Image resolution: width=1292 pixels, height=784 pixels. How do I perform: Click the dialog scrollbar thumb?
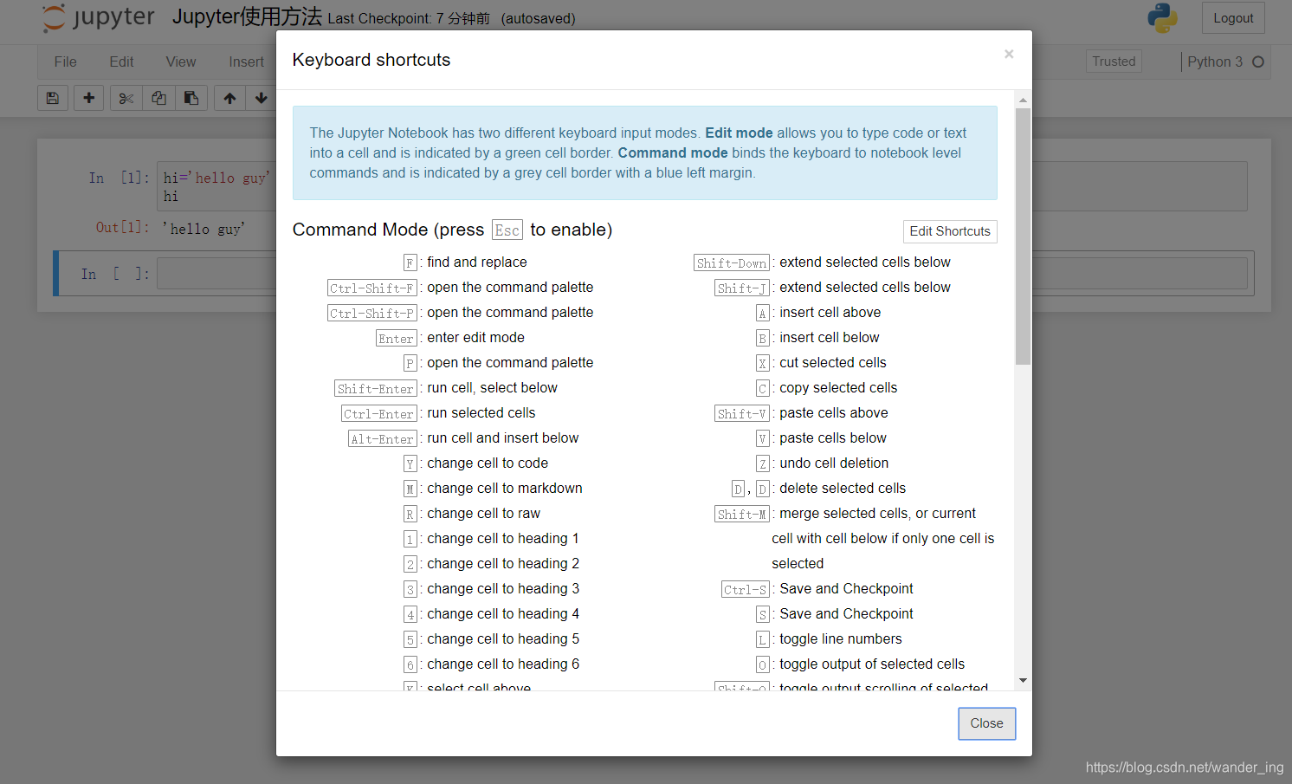(1023, 236)
